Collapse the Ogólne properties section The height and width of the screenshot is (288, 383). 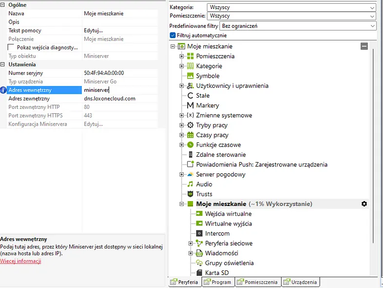point(2,5)
